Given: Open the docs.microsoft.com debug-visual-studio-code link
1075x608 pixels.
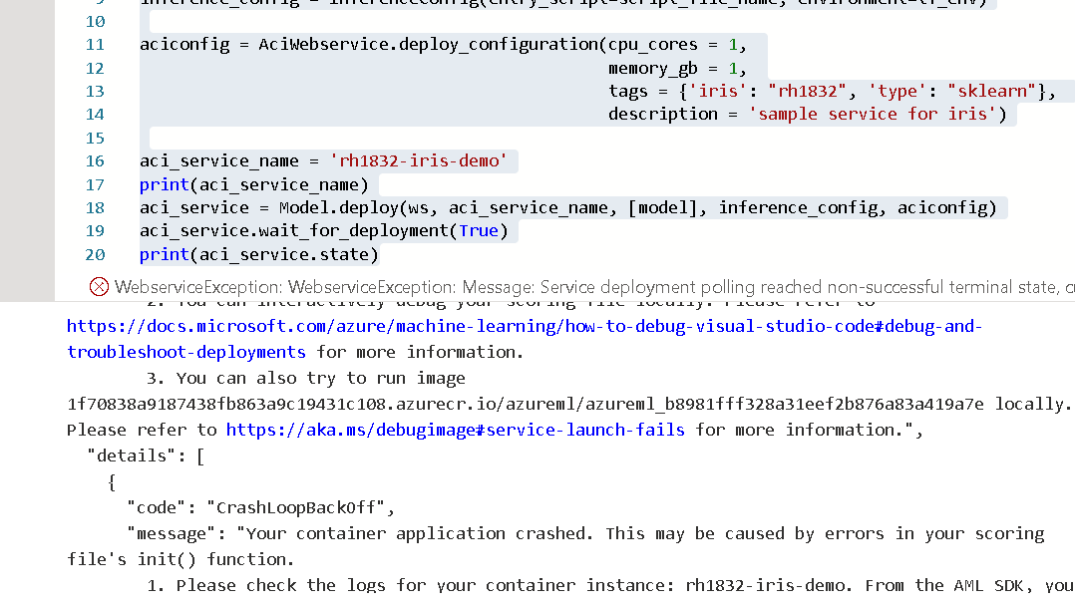Looking at the screenshot, I should pos(525,326).
